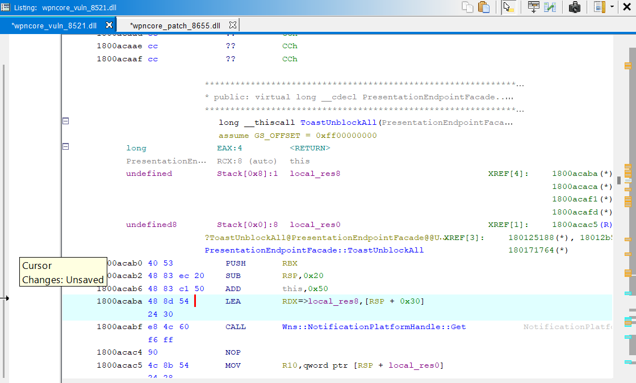
Task: Follow XREF address 1800acafd(*)
Action: 581,212
